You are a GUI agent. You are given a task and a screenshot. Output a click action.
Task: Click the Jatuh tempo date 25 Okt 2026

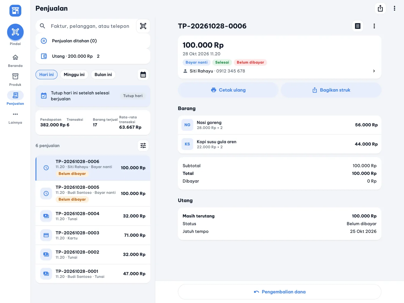pyautogui.click(x=363, y=231)
